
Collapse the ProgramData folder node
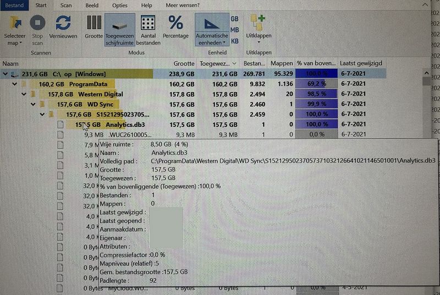15,84
